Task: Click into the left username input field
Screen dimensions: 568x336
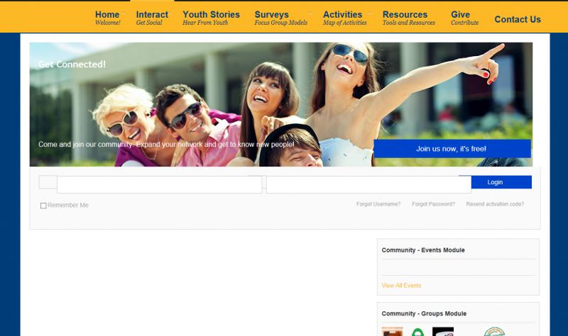Action: tap(159, 185)
